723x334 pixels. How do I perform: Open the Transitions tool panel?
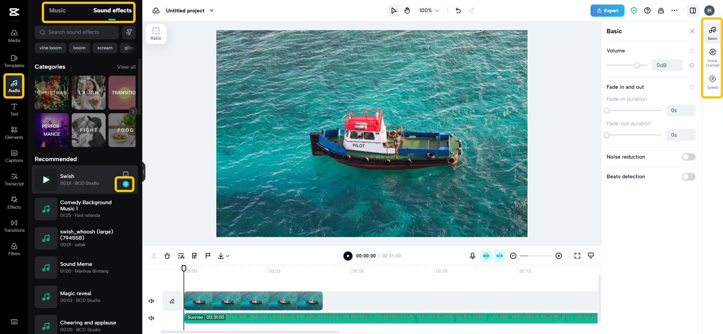[13, 225]
